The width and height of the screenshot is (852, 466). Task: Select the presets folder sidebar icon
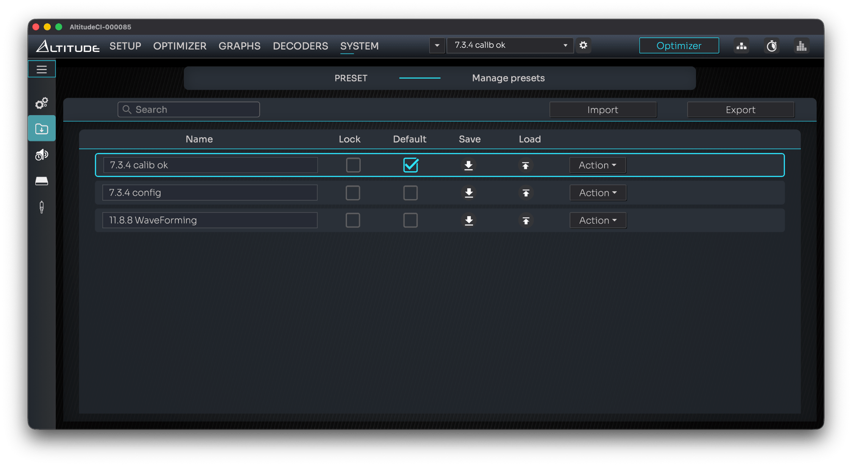tap(42, 129)
